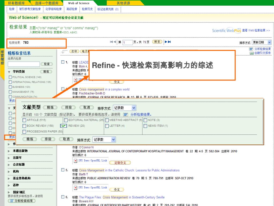Expand the 国家/地区 filter section
Image resolution: width=274 pixels, height=206 pixels.
9,192
